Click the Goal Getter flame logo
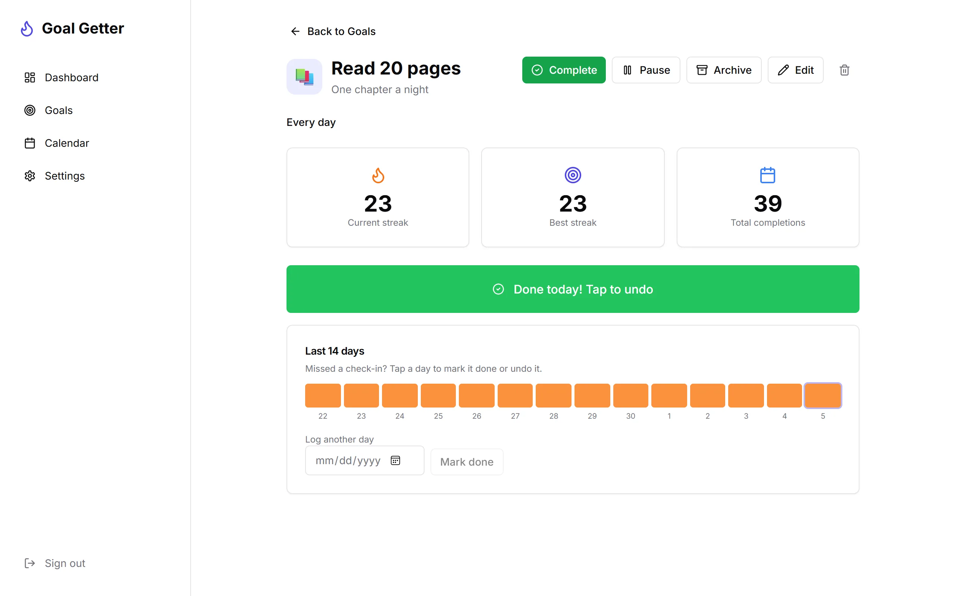 [x=27, y=28]
